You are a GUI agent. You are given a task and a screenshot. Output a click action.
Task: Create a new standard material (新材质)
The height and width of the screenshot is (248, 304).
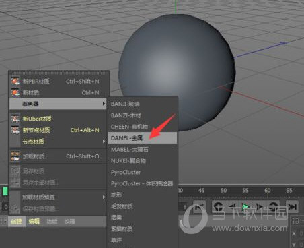(58, 92)
